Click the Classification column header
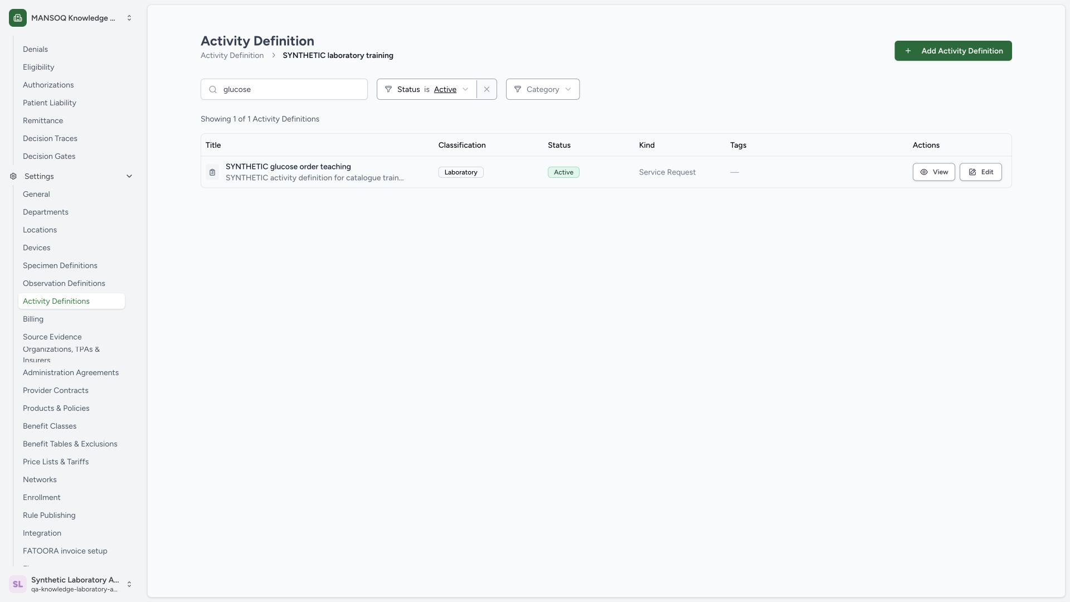Viewport: 1070px width, 602px height. click(x=462, y=145)
